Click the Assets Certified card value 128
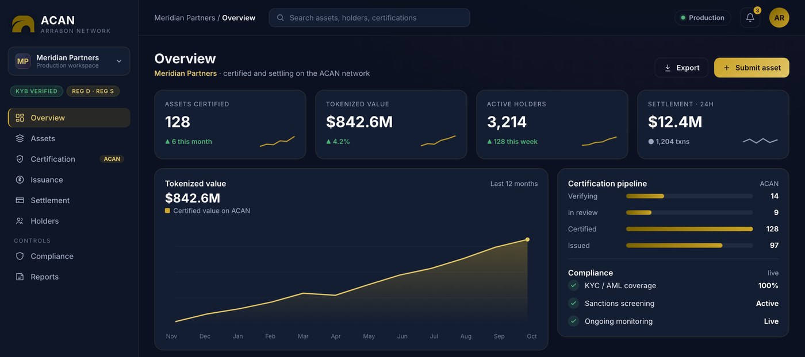805x357 pixels. [x=178, y=122]
